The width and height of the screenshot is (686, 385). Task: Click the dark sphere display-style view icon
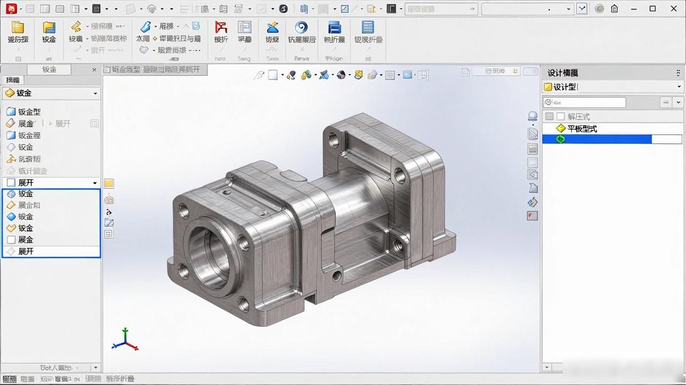point(341,75)
